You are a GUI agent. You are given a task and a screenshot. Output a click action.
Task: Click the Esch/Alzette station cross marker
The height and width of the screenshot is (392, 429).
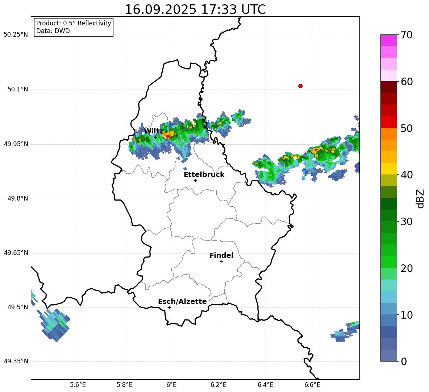pyautogui.click(x=169, y=308)
